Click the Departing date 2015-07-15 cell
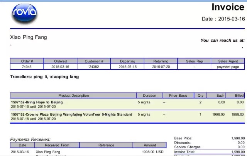The height and width of the screenshot is (156, 247). (x=127, y=67)
